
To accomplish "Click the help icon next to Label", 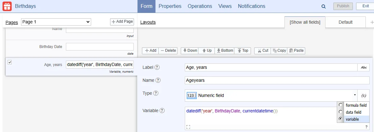I will [157, 67].
